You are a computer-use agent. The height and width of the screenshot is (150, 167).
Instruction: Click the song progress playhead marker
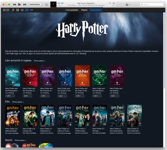102,7
